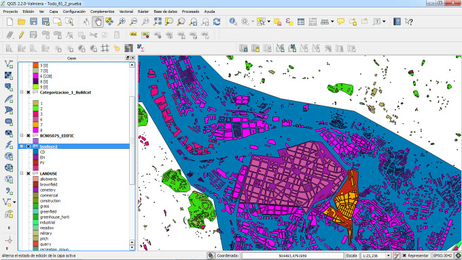Click layers panel scroll up arrow

point(132,64)
